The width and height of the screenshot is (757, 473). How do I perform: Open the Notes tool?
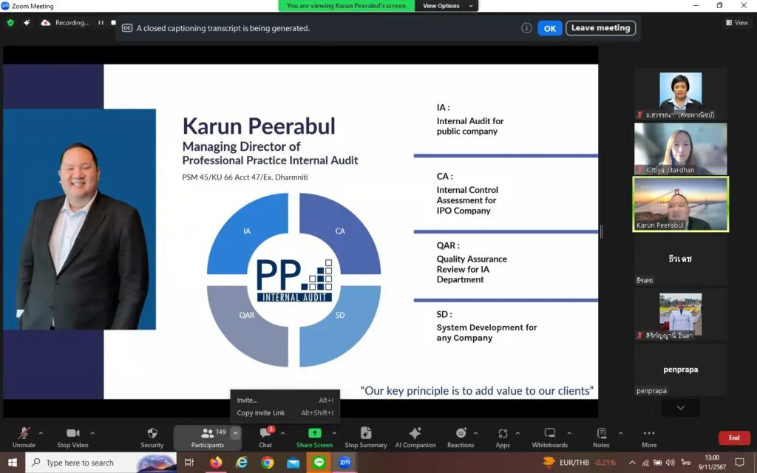pyautogui.click(x=601, y=438)
